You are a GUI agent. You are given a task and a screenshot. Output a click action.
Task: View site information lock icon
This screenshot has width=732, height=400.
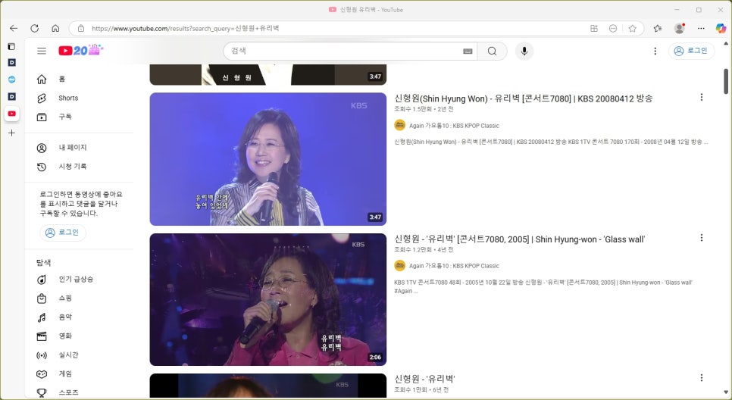81,29
